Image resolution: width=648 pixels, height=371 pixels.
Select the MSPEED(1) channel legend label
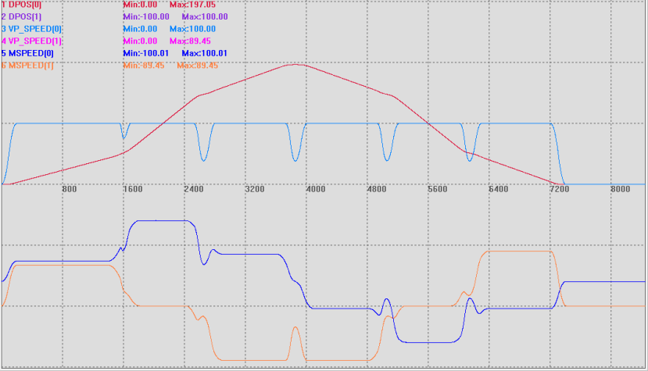pyautogui.click(x=27, y=65)
